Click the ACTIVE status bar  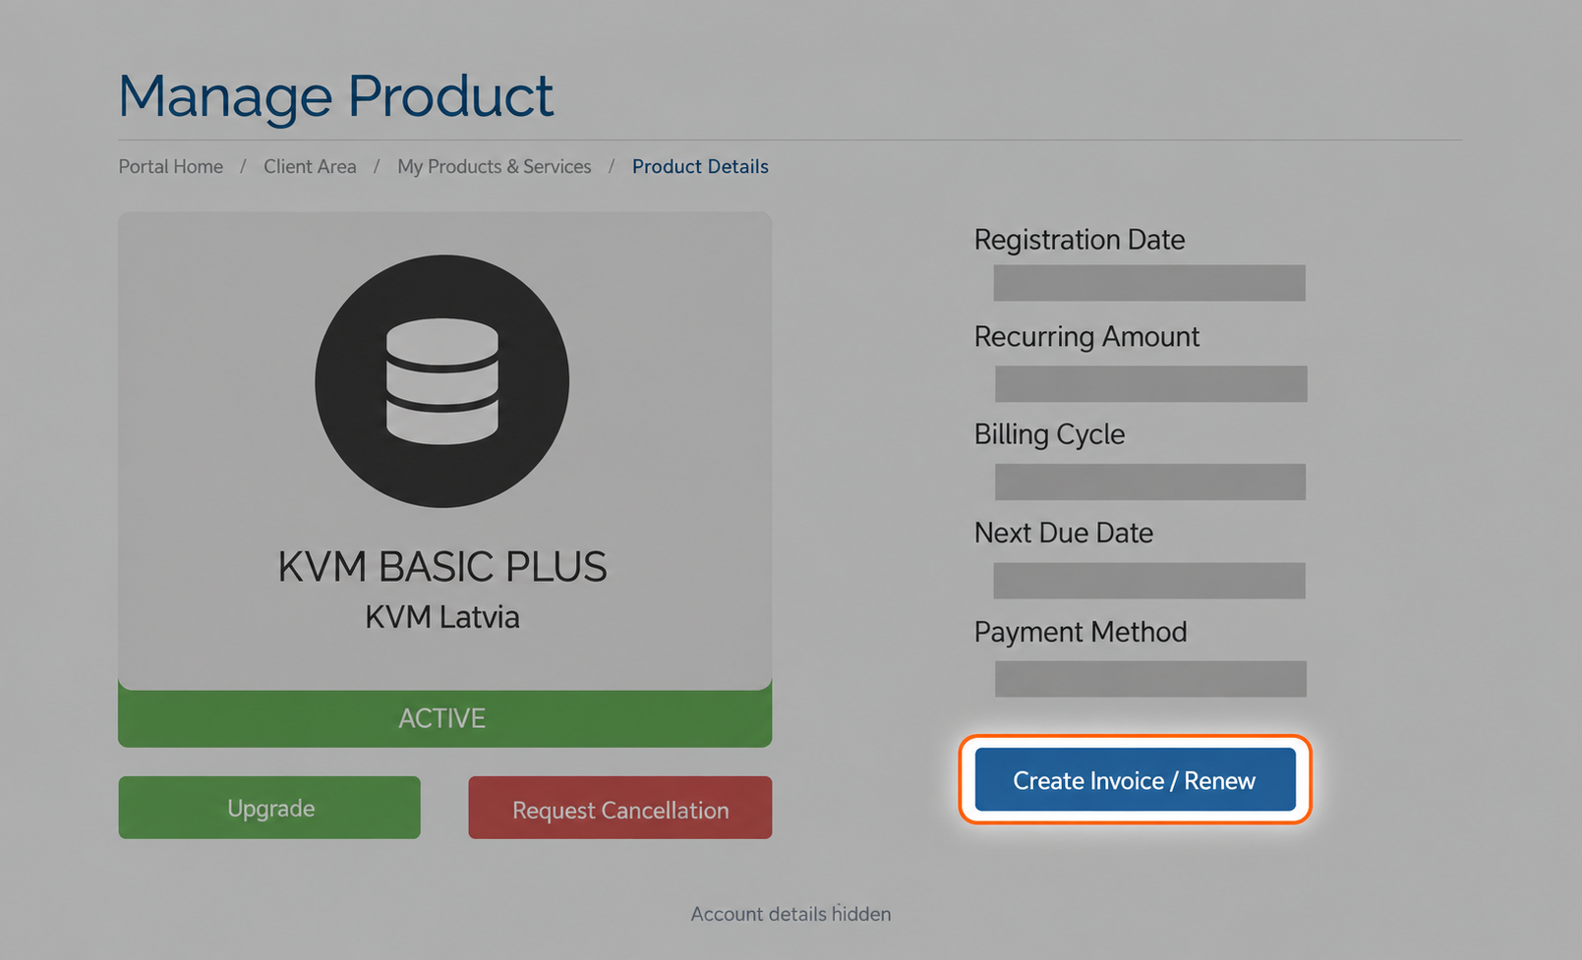pos(445,717)
